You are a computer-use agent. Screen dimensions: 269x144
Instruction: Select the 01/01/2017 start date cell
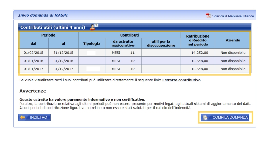coord(34,69)
